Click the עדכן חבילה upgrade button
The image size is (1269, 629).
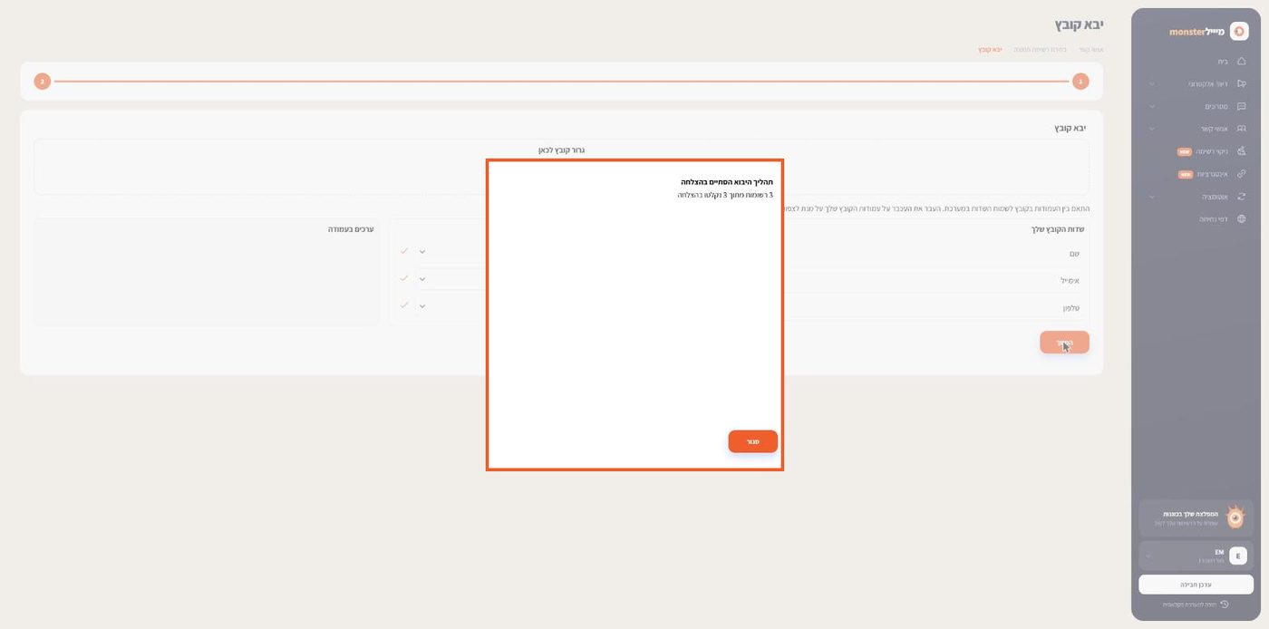(x=1196, y=585)
